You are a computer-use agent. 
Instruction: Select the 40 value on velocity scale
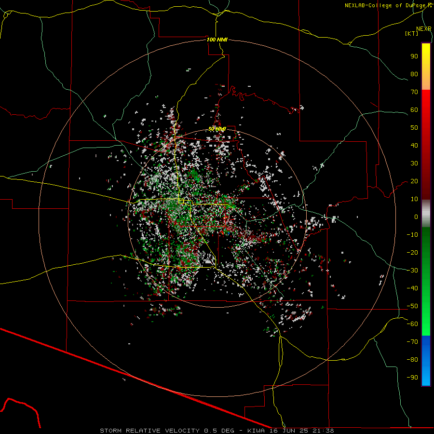(x=414, y=145)
